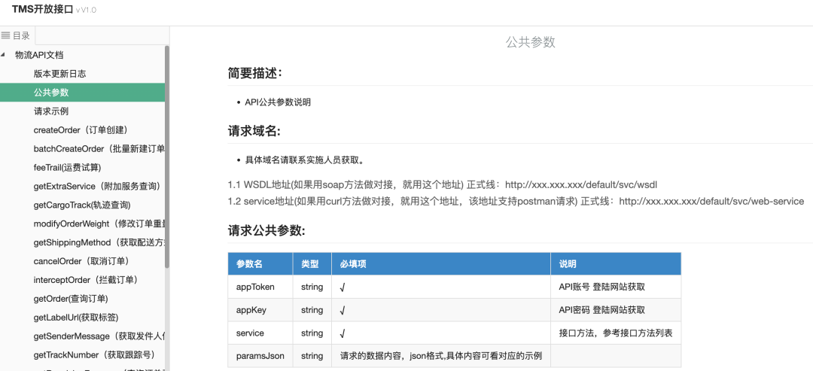Open getShippingMethod entry

(x=99, y=242)
